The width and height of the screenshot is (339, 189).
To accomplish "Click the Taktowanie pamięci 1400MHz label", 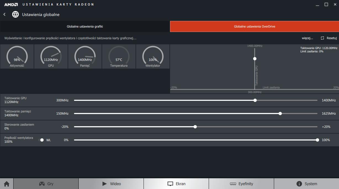I will (x=18, y=113).
